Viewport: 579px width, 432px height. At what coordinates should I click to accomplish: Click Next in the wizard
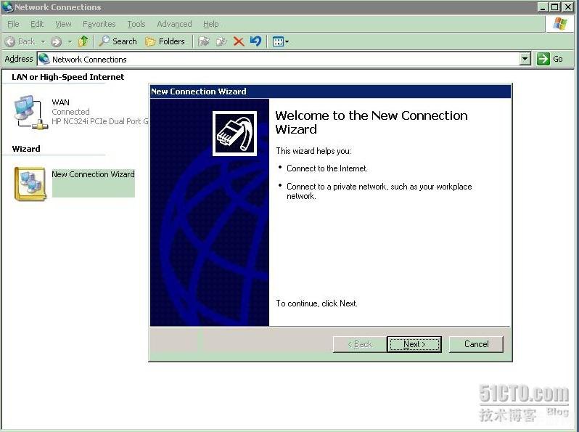click(x=414, y=344)
